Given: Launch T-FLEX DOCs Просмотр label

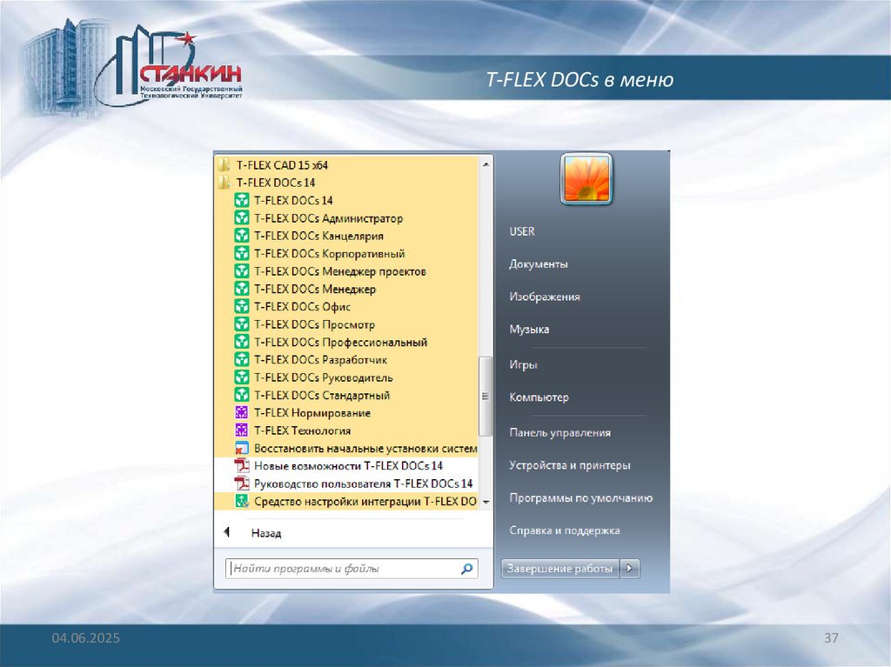Looking at the screenshot, I should pos(314,324).
